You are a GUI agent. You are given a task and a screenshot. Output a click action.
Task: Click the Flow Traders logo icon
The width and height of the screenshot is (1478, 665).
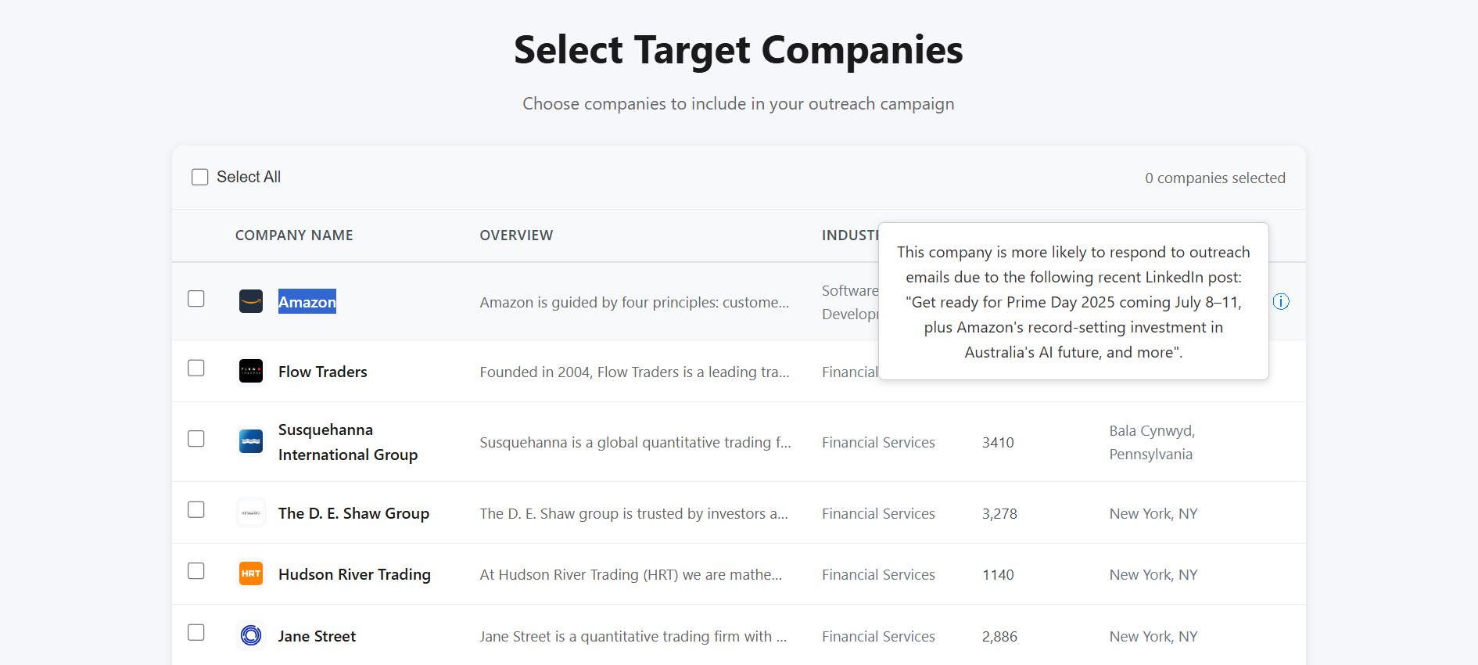(251, 371)
